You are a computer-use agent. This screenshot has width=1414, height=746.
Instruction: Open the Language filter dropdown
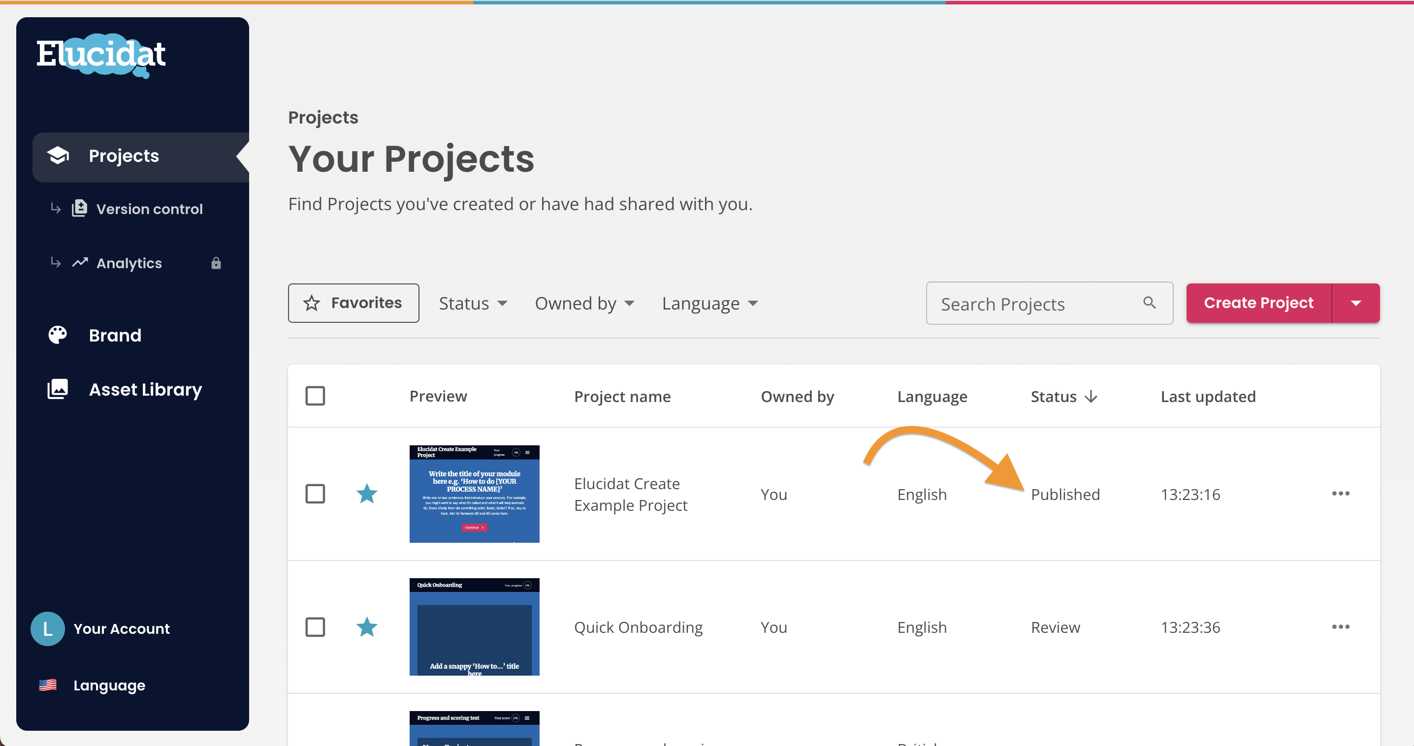click(709, 303)
